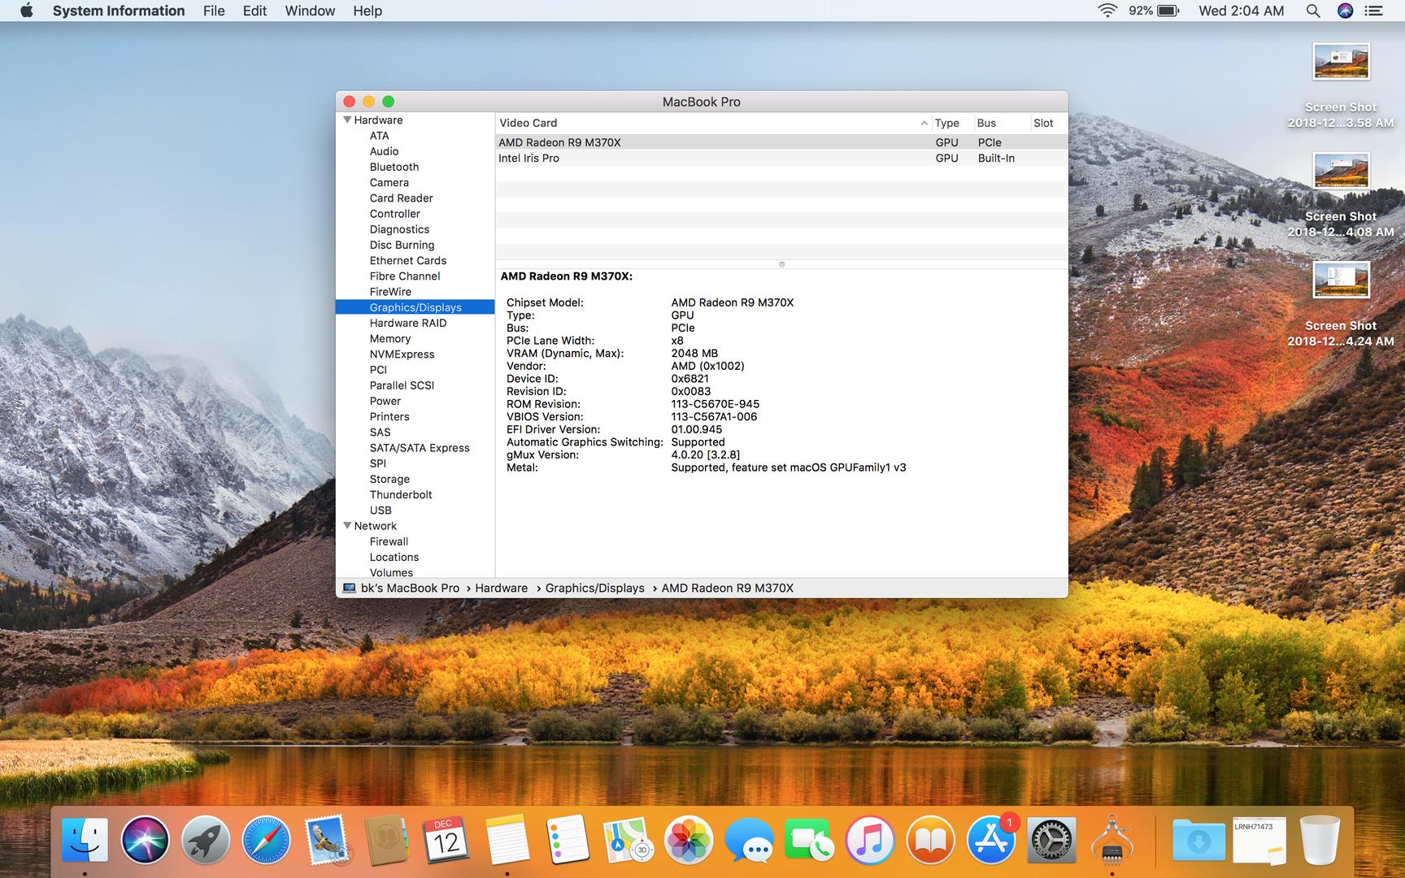Open Reminders list icon in dock
1405x878 pixels.
[x=568, y=840]
